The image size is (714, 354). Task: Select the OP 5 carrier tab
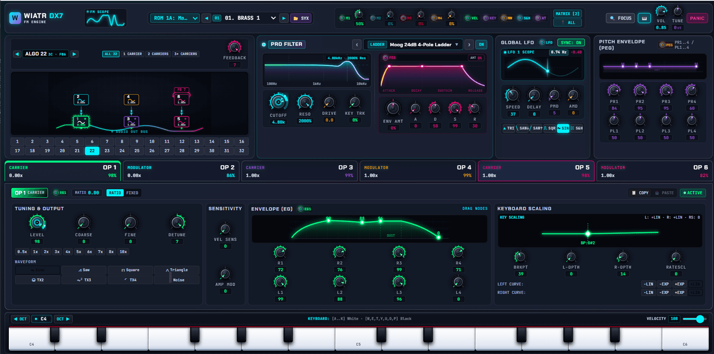(536, 171)
